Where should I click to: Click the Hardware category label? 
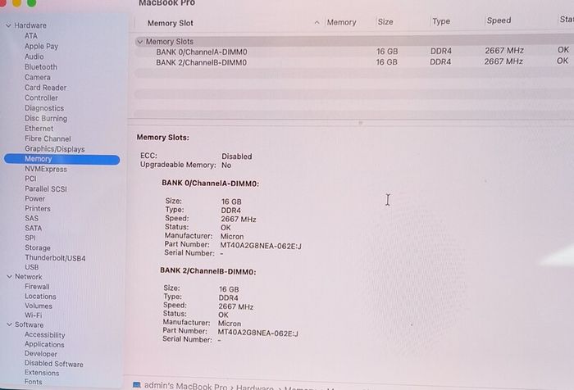30,25
